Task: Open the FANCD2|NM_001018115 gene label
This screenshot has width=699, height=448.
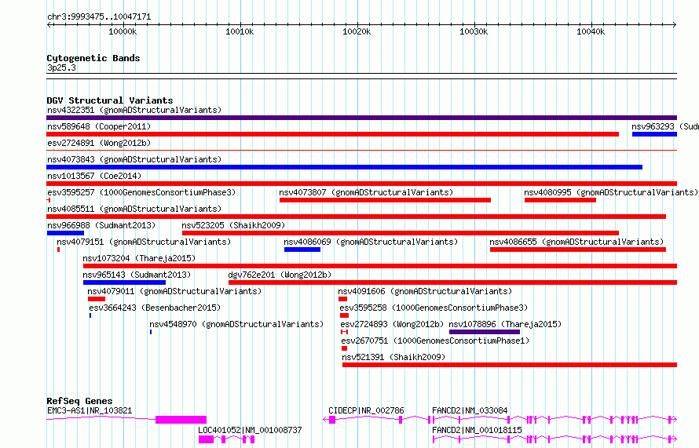Action: point(477,430)
